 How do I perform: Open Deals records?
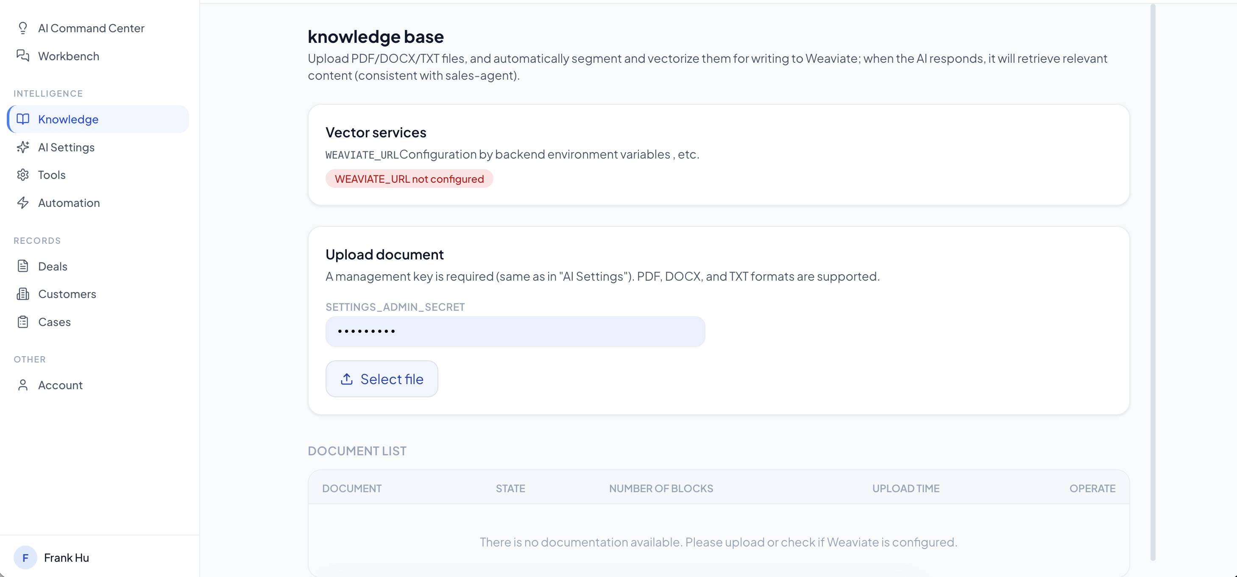(98, 266)
